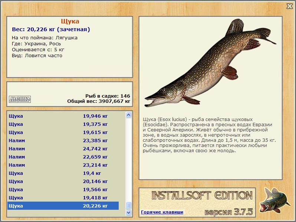Click the Щука title heading
The image size is (296, 222).
pos(70,22)
